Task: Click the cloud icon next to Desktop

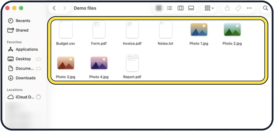Action: 38,59
